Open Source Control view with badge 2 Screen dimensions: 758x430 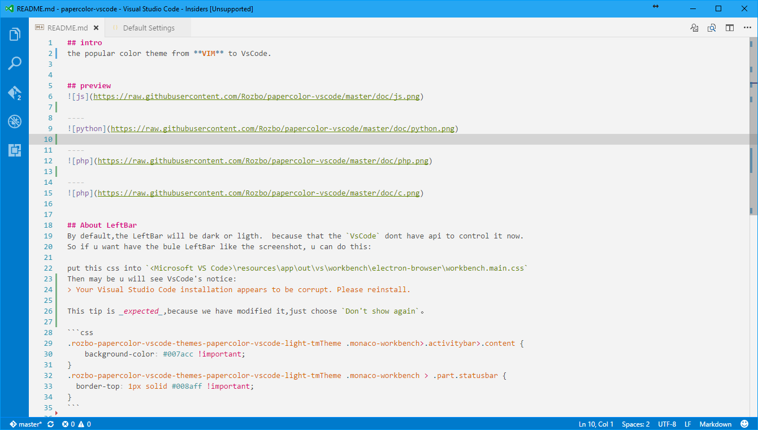15,93
